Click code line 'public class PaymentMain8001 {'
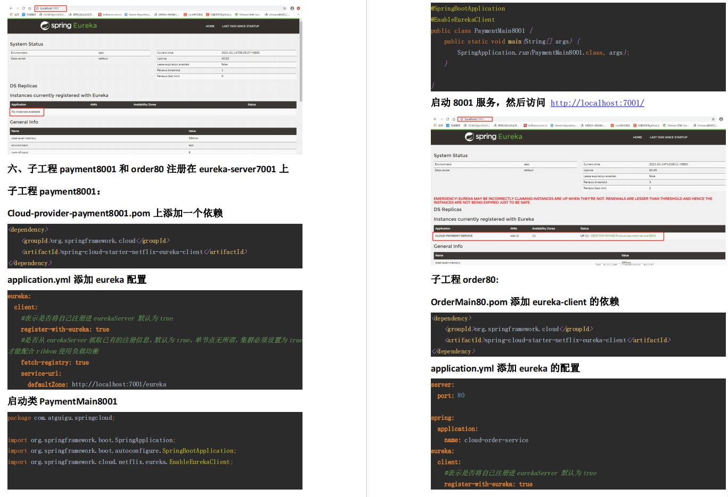Viewport: 728px width, 497px height. click(x=482, y=31)
